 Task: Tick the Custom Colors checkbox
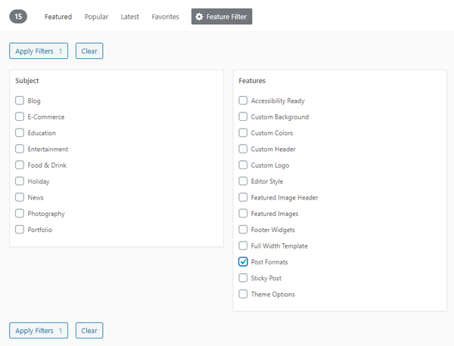[x=243, y=133]
